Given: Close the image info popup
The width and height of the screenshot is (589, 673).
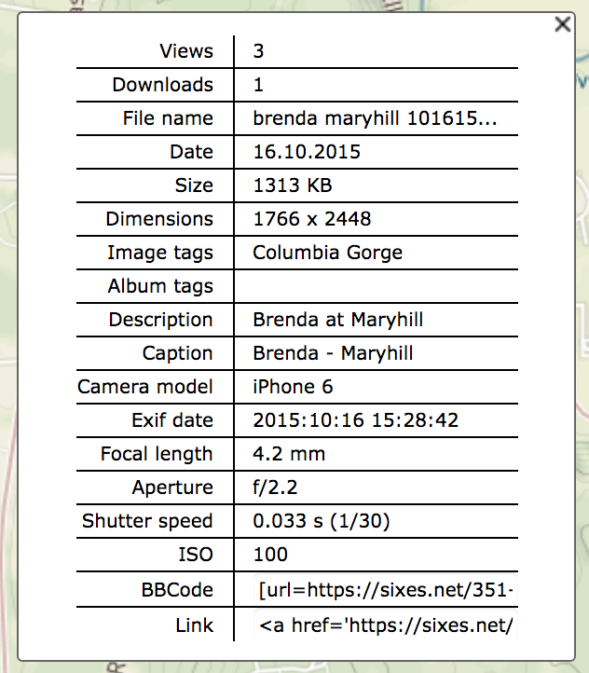Looking at the screenshot, I should click(562, 25).
